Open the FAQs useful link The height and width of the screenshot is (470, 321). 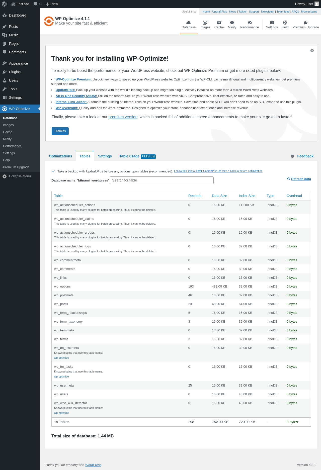tap(295, 12)
